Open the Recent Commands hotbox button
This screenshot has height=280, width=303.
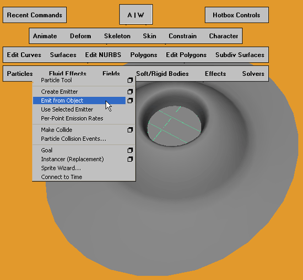pos(35,15)
